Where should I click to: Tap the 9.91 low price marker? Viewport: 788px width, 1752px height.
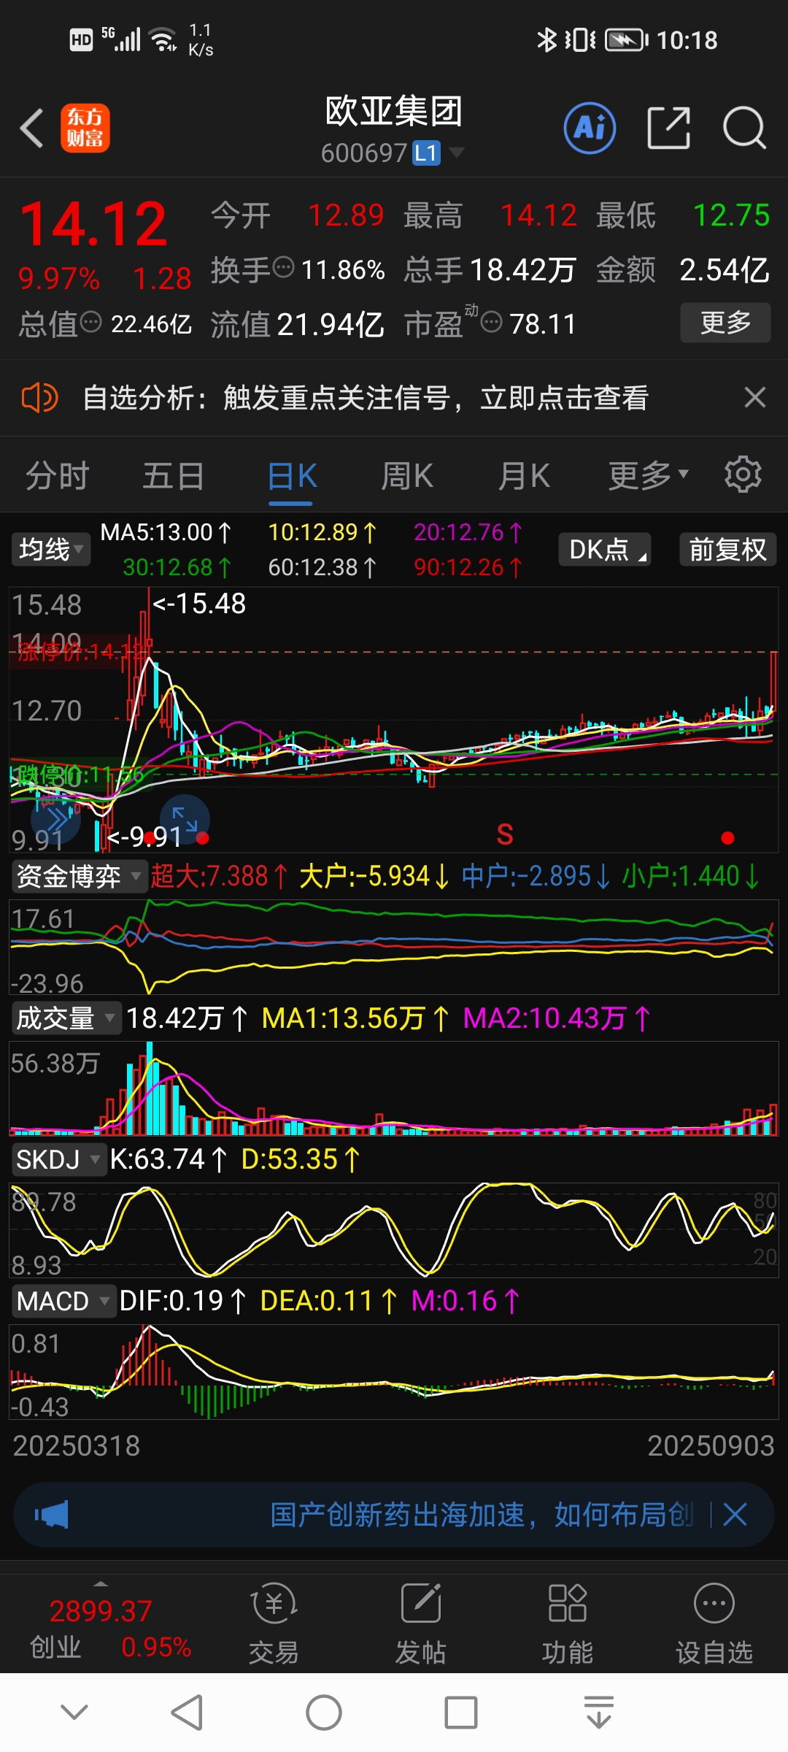tap(145, 837)
